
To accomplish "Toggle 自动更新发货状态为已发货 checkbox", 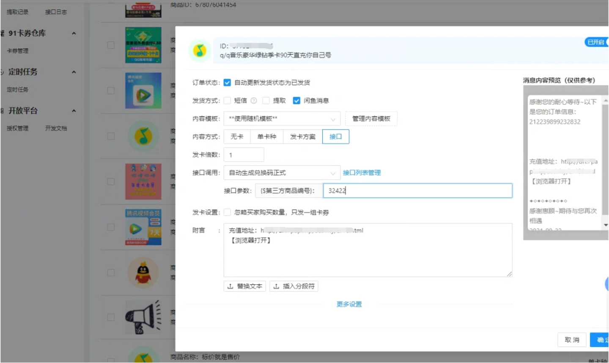I will [227, 82].
